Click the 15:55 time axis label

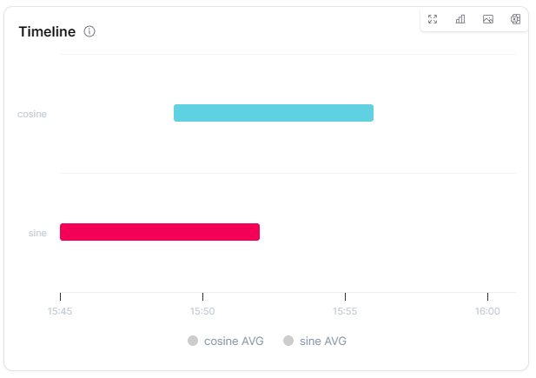pos(345,311)
